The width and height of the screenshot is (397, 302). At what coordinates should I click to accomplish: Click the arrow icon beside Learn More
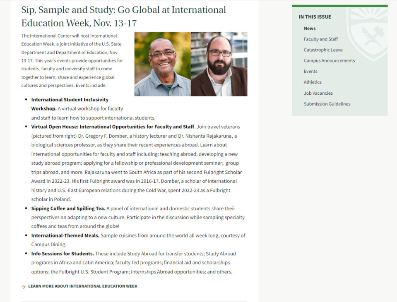[23, 286]
